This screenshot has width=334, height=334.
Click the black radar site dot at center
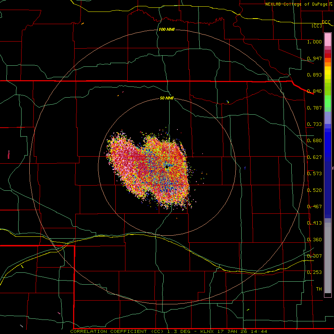[x=167, y=167]
